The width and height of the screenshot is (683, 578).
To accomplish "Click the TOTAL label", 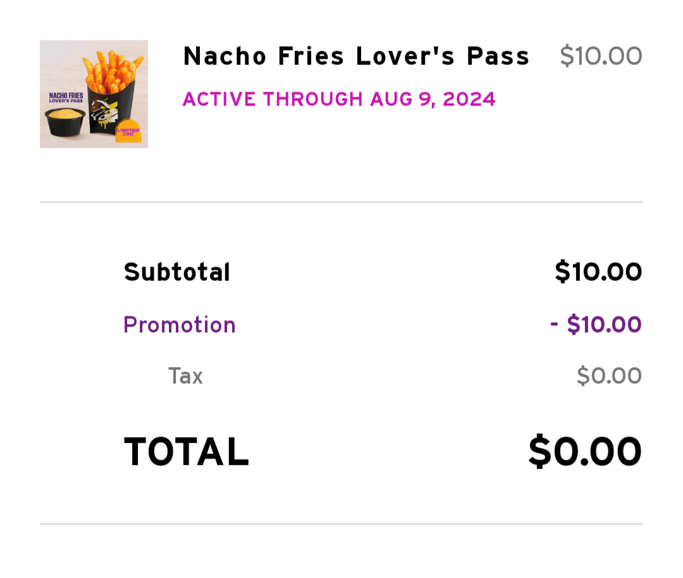I will point(187,452).
